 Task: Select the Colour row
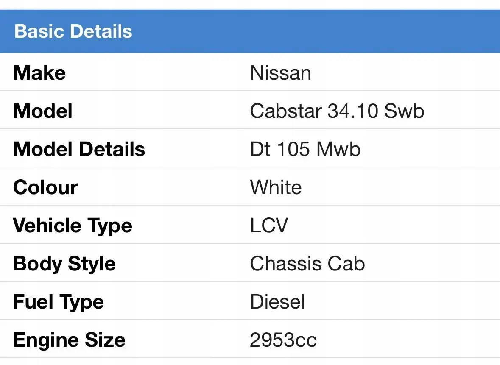pyautogui.click(x=250, y=187)
